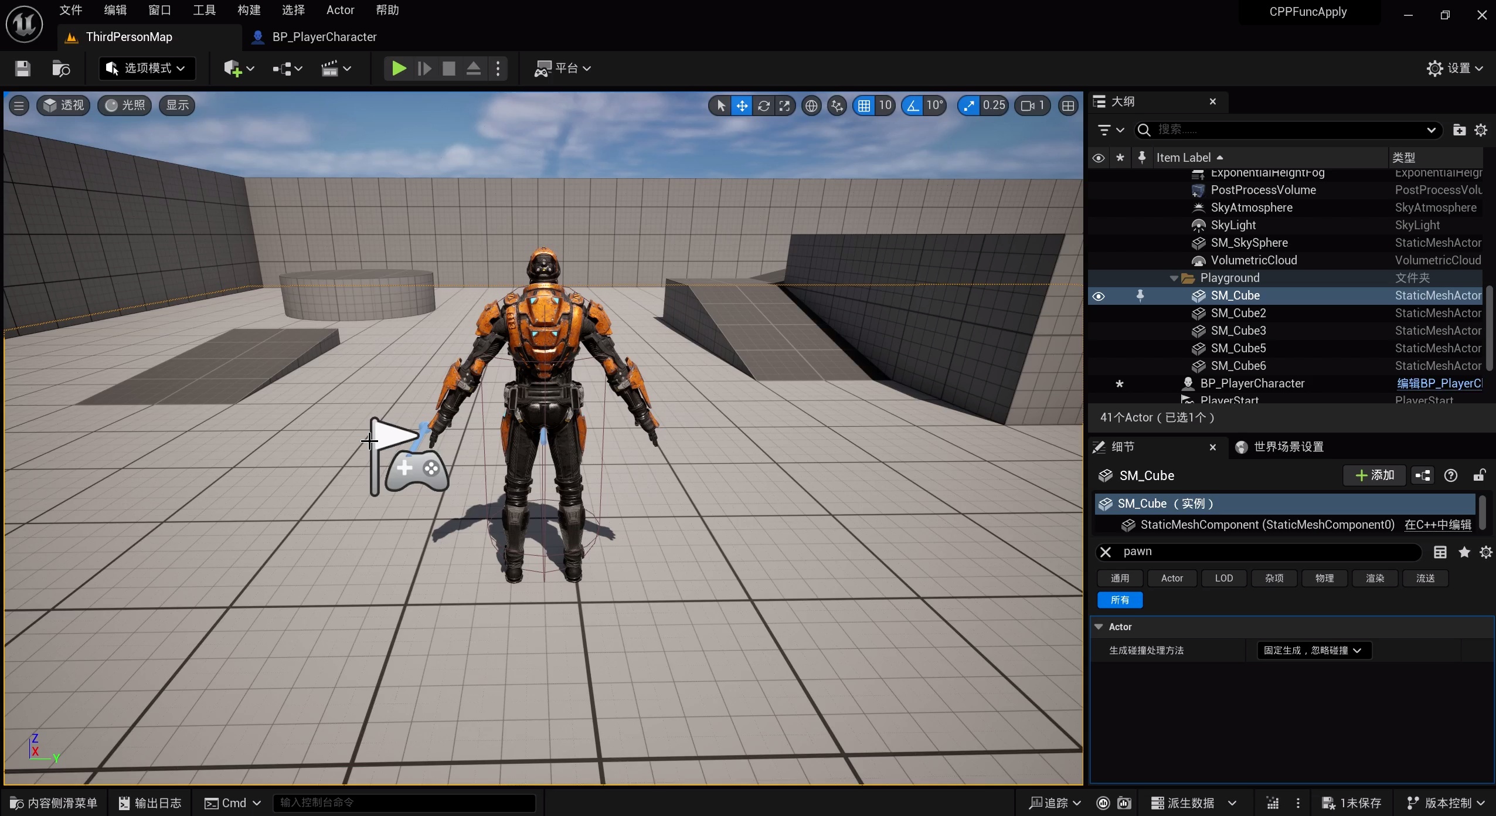The height and width of the screenshot is (816, 1496).
Task: Open grid snap size 10 dropdown
Action: 885,106
